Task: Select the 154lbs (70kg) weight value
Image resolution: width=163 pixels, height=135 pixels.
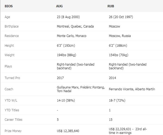Action: tap(119, 55)
